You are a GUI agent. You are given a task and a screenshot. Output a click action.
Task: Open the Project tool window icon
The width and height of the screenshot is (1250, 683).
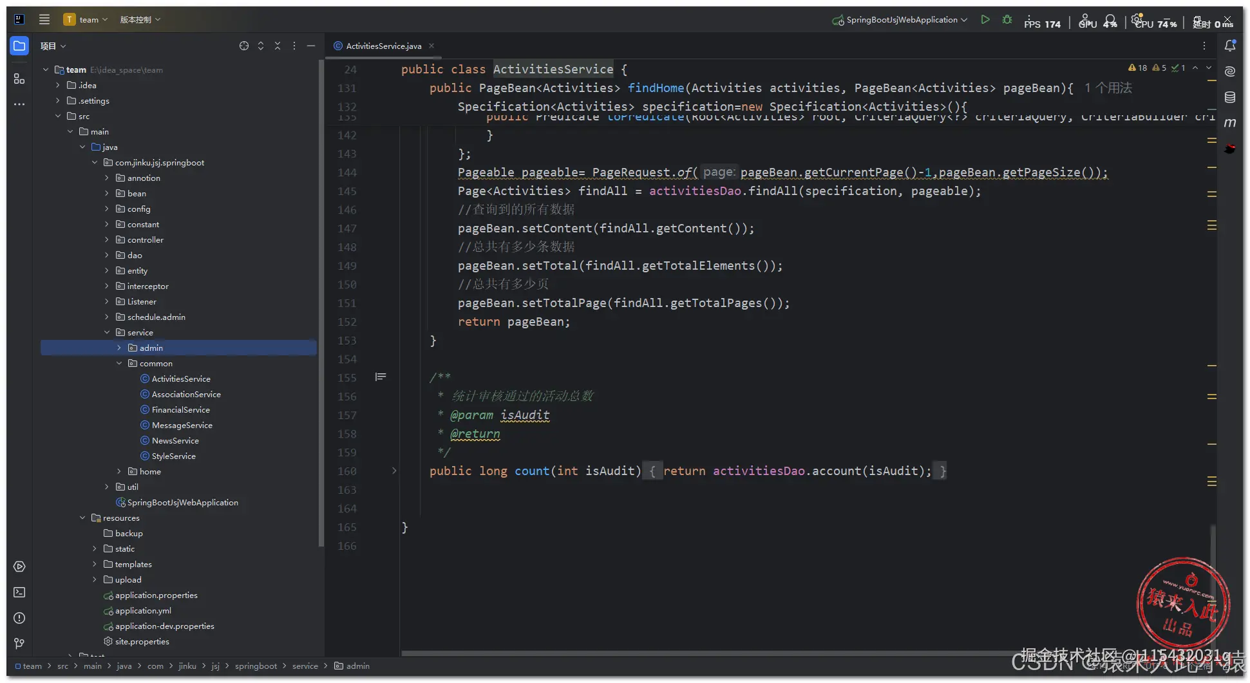click(x=19, y=46)
